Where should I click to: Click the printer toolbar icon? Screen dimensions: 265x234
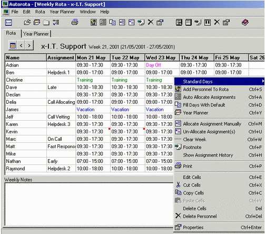75,22
